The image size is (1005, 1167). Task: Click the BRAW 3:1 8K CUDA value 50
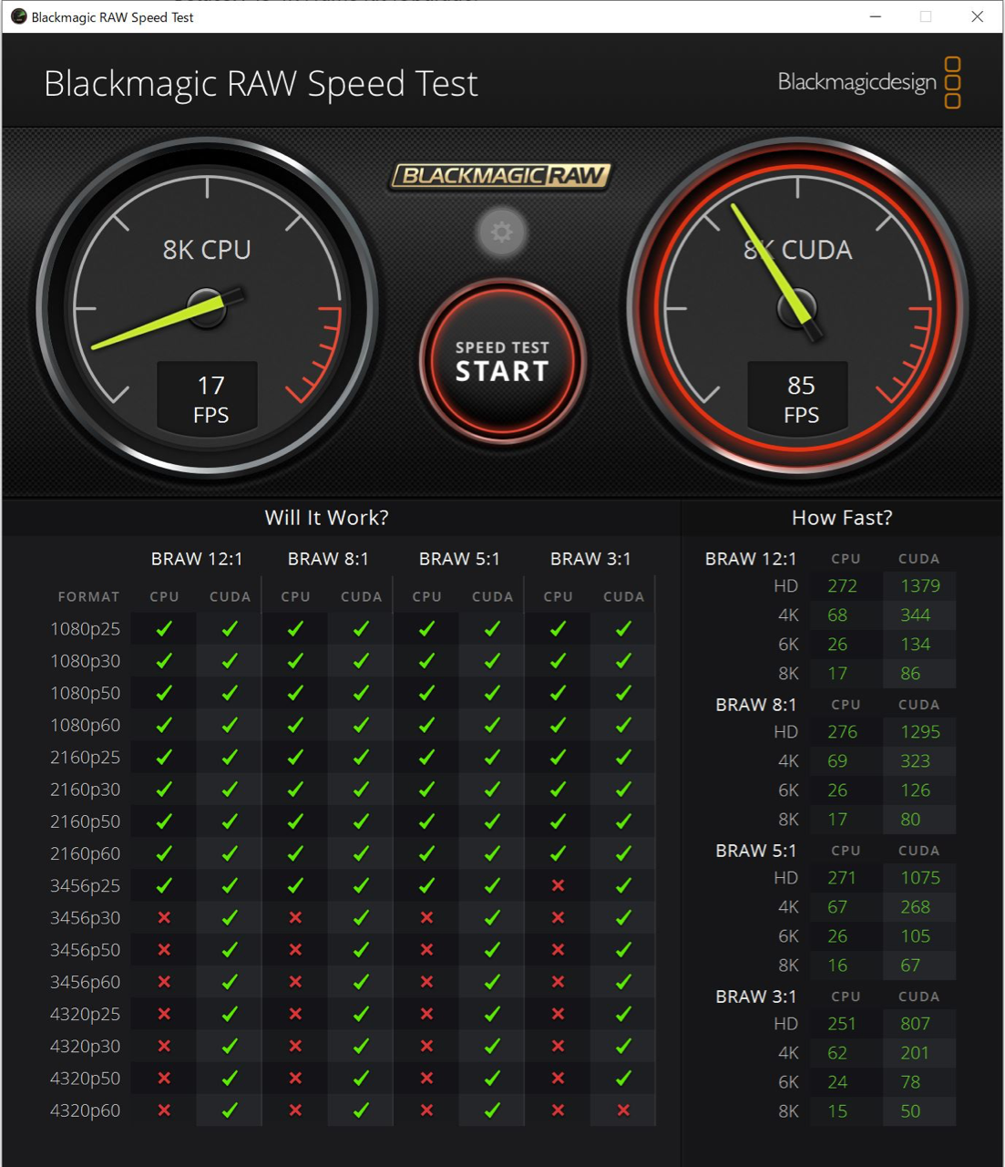(909, 1111)
